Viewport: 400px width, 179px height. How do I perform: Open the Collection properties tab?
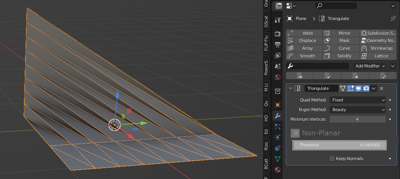pyautogui.click(x=278, y=91)
